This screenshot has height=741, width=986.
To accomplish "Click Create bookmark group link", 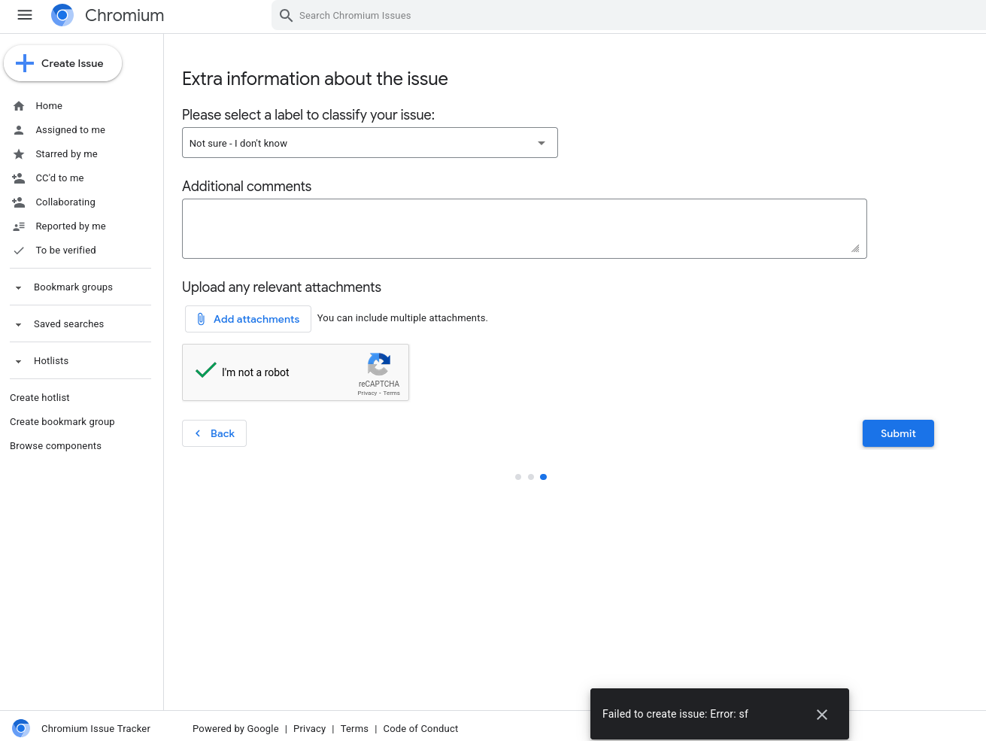I will coord(62,422).
